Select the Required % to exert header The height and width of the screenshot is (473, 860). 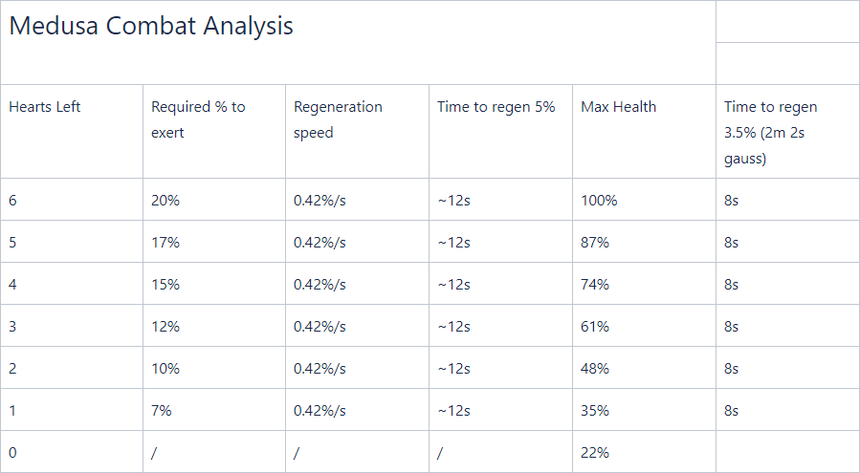click(x=214, y=132)
